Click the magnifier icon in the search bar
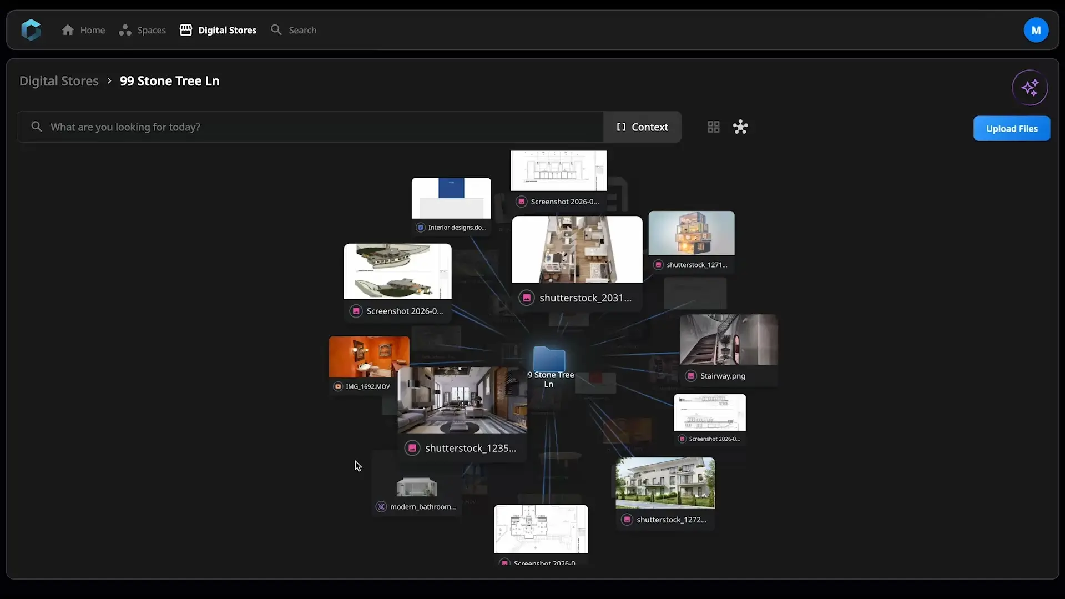 tap(37, 127)
